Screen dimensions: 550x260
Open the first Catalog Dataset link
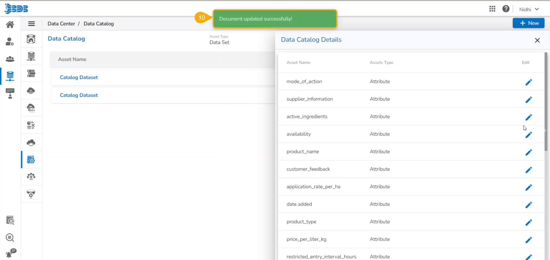tap(79, 77)
